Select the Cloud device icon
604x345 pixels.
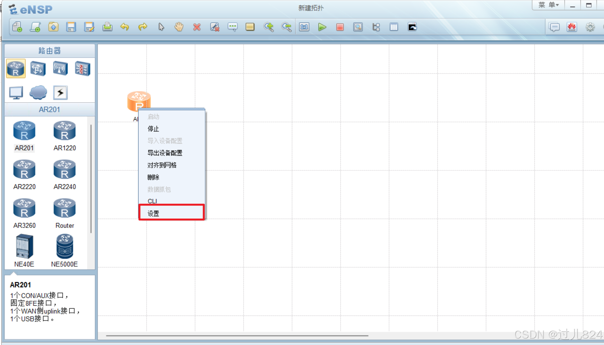[x=38, y=92]
